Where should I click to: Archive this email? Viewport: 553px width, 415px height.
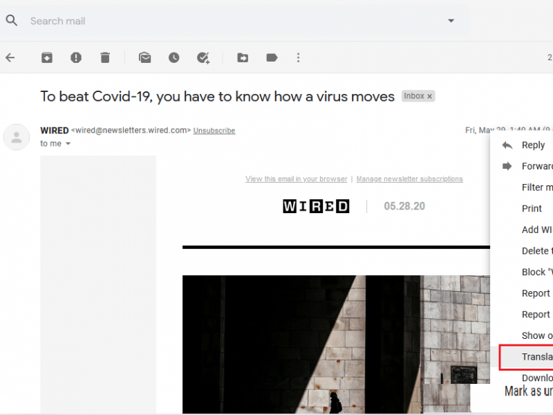coord(46,58)
